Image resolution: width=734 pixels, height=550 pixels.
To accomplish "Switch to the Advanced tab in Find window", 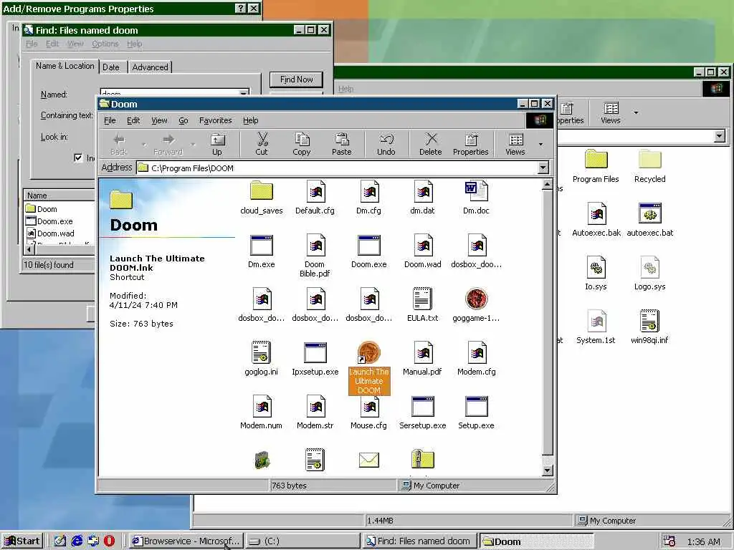I will (150, 67).
